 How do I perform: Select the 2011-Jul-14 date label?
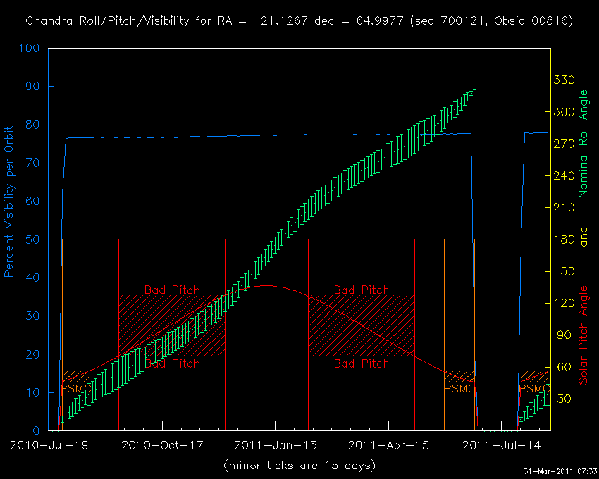click(x=502, y=445)
